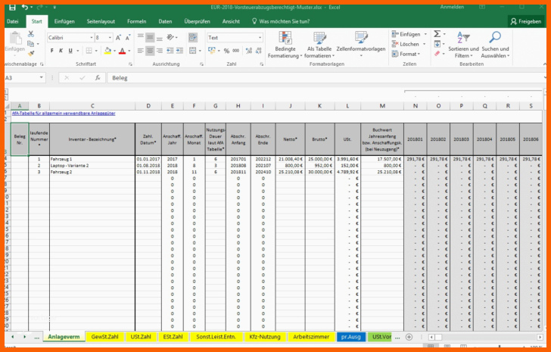Open Zellenformatvorlagen gallery
Screen dimensions: 551x352
pos(361,45)
